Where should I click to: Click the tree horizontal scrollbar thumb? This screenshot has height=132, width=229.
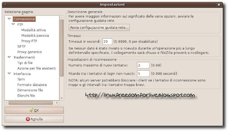[31, 103]
